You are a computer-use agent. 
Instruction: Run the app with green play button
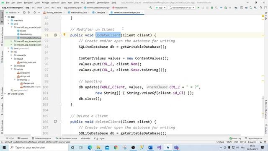tap(198, 8)
